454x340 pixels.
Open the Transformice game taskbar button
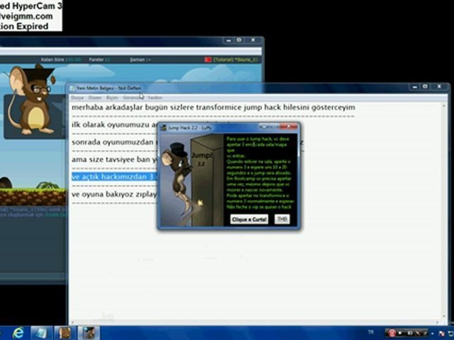[65, 333]
